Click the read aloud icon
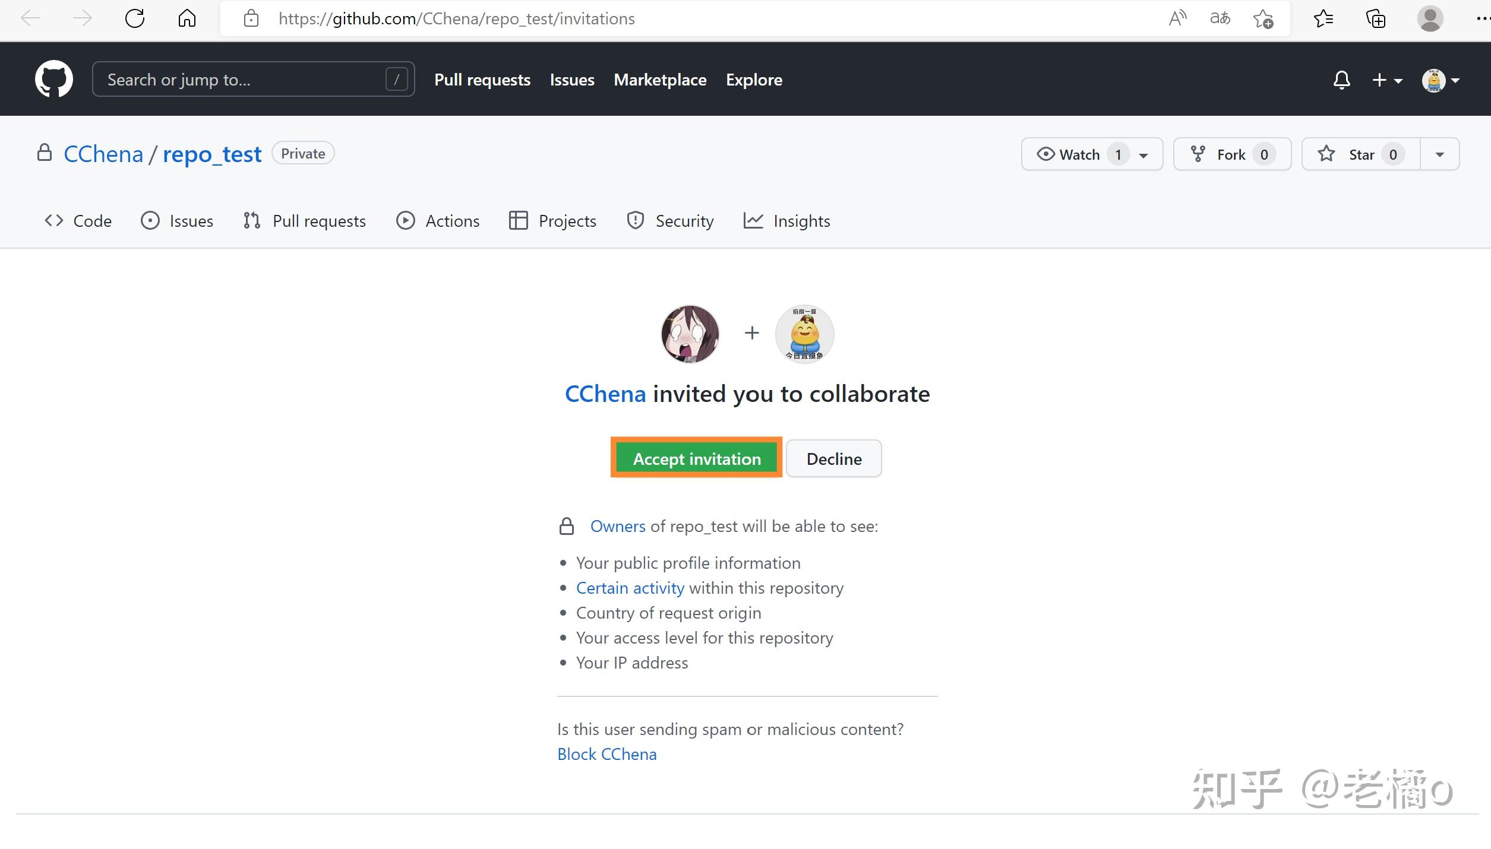Viewport: 1491px width, 849px height. [1177, 18]
